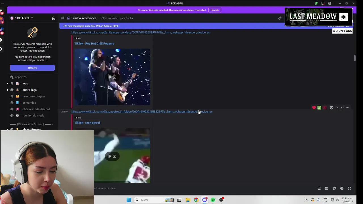Open the chilipeppers TikTok link
Screen dimensions: 363x204
pyautogui.click(x=141, y=32)
